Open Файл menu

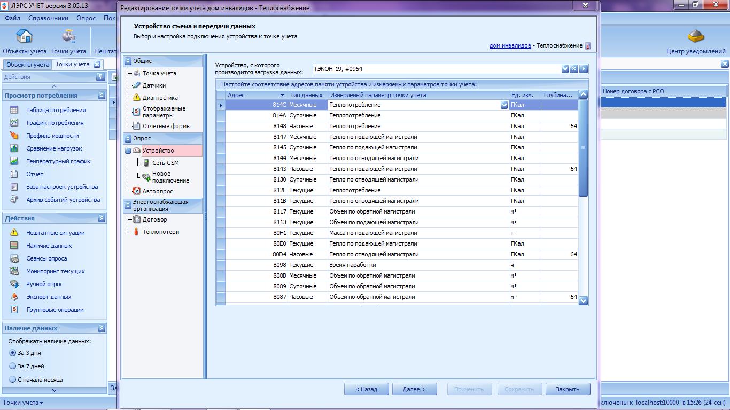[x=13, y=18]
